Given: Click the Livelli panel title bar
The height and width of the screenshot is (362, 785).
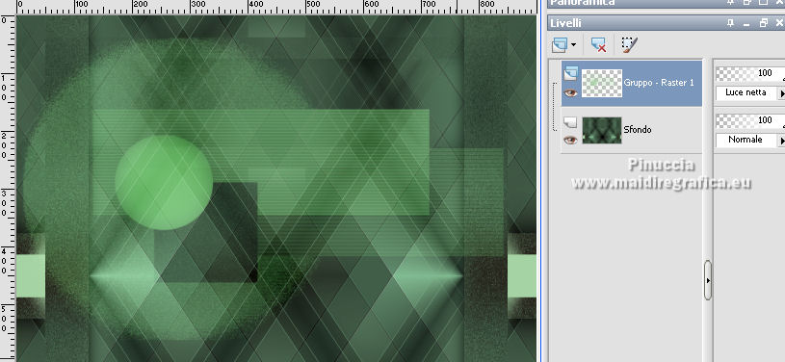Looking at the screenshot, I should click(x=636, y=23).
